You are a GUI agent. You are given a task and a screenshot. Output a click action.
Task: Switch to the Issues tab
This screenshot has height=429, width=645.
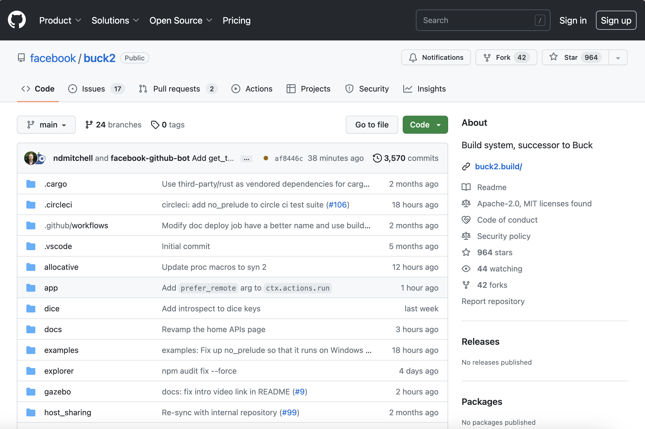click(x=96, y=89)
